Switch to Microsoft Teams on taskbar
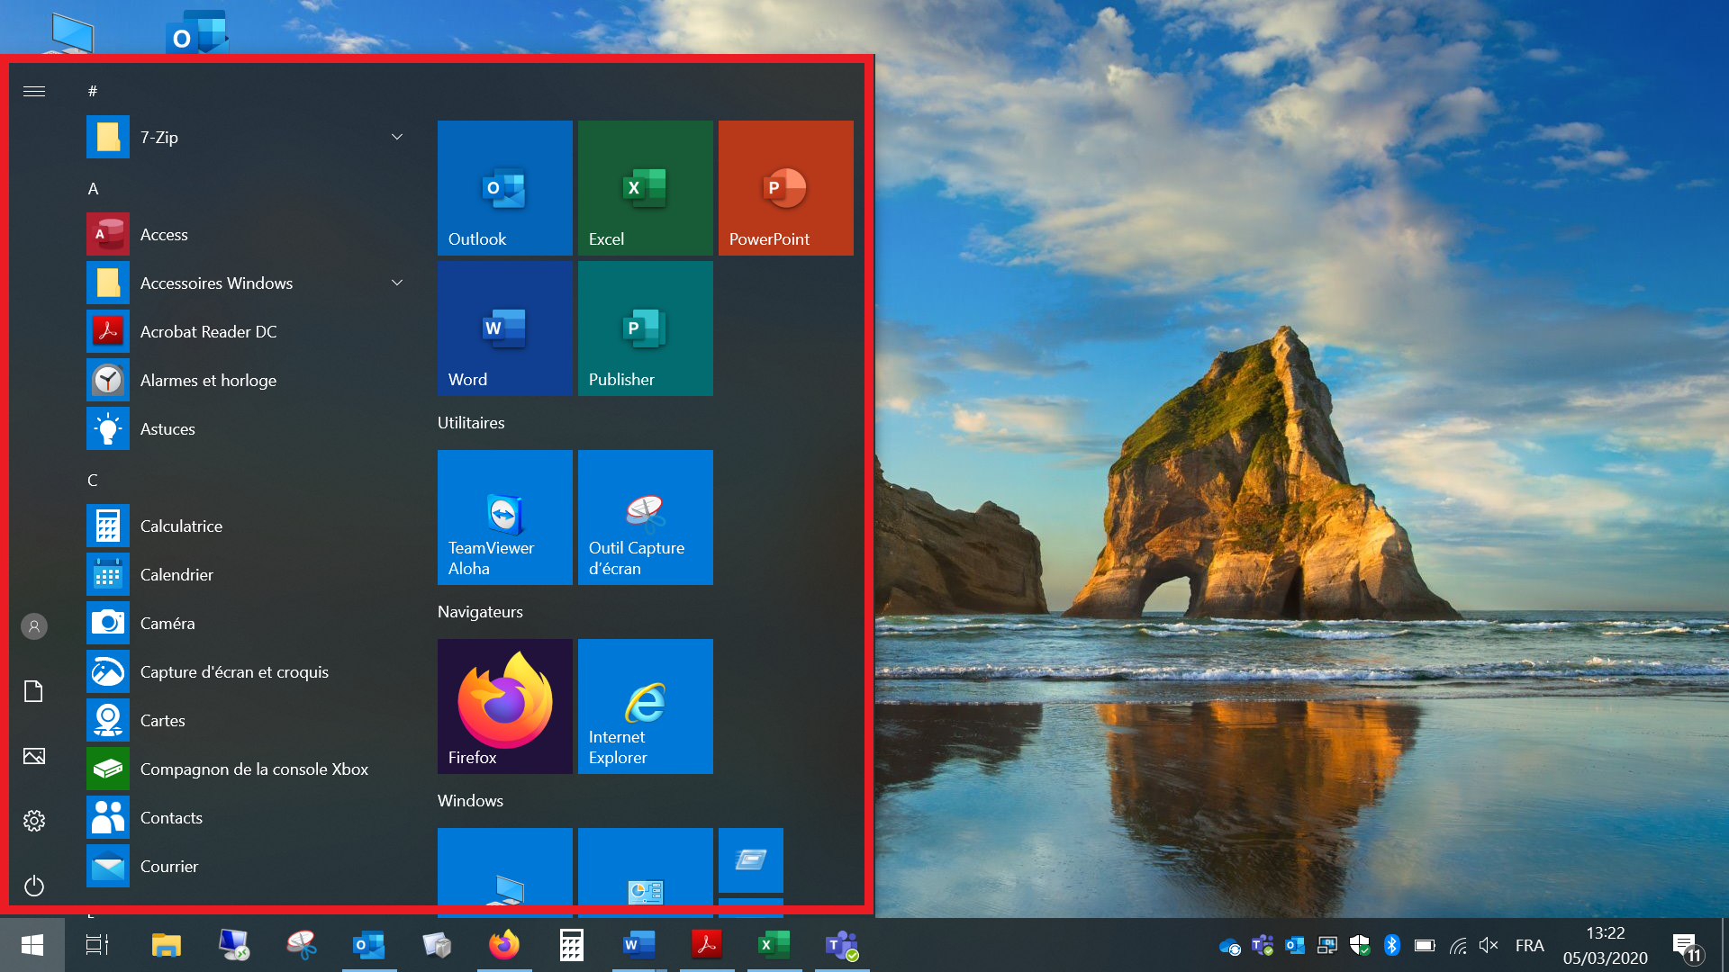The width and height of the screenshot is (1729, 972). (842, 945)
